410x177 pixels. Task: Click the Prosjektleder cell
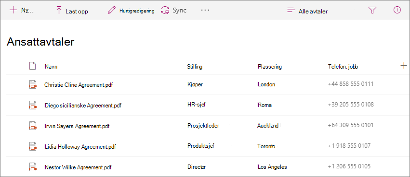pyautogui.click(x=203, y=126)
